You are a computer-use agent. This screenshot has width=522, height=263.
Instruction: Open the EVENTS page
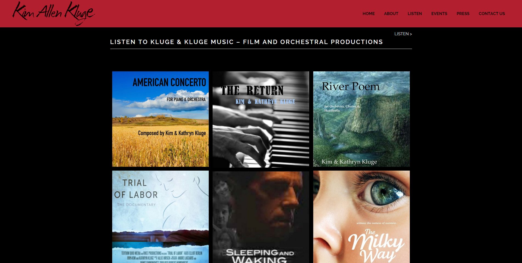(439, 14)
